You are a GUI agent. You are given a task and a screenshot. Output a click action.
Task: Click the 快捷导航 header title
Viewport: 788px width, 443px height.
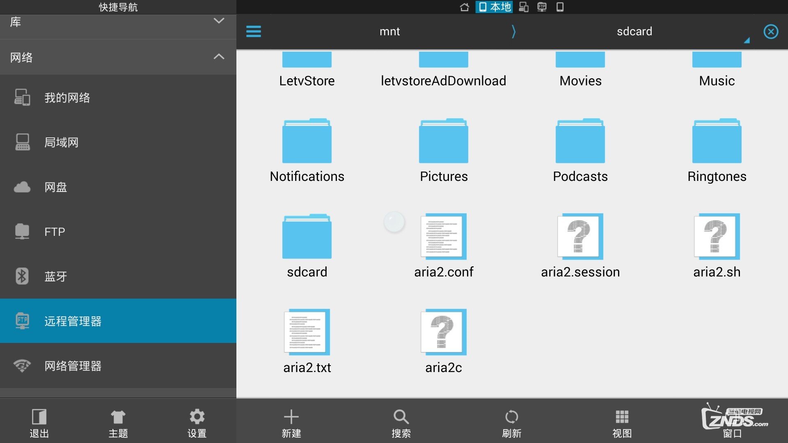[x=118, y=7]
